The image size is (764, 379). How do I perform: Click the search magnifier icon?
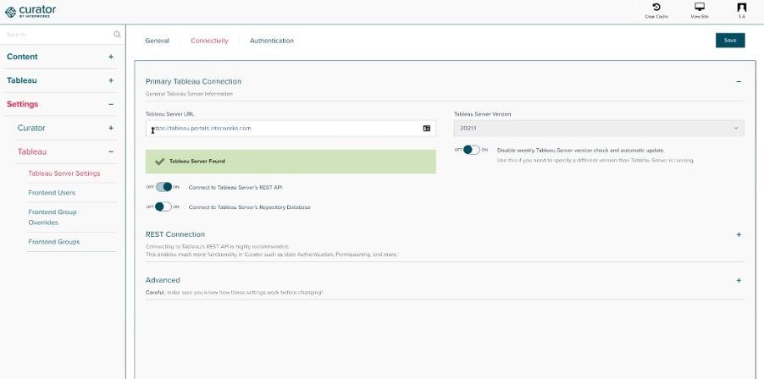pos(117,35)
